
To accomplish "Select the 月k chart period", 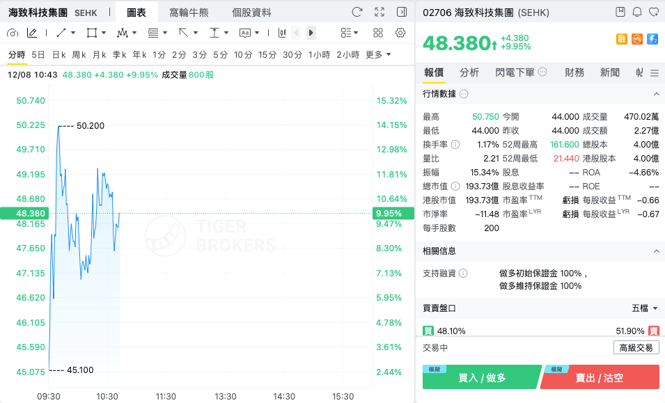I will (x=100, y=55).
